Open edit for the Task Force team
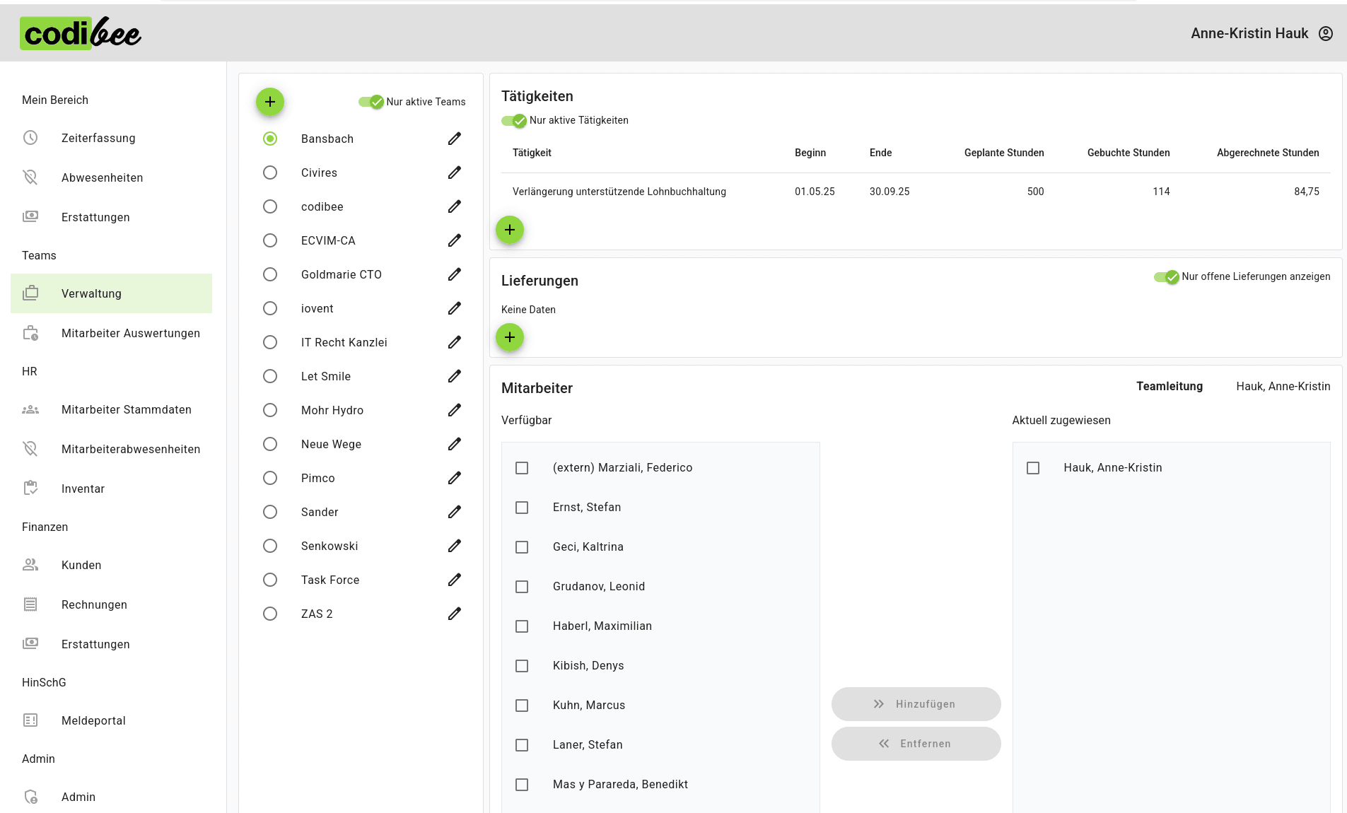This screenshot has height=813, width=1347. [x=455, y=580]
